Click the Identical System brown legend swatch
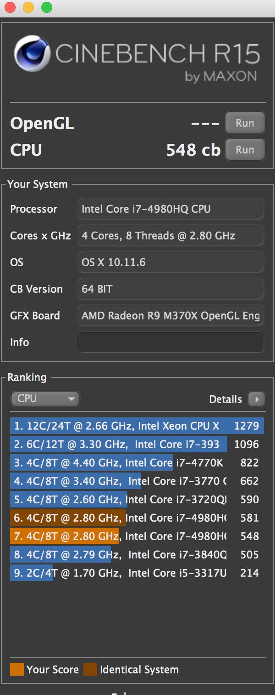The image size is (275, 695). [x=90, y=669]
